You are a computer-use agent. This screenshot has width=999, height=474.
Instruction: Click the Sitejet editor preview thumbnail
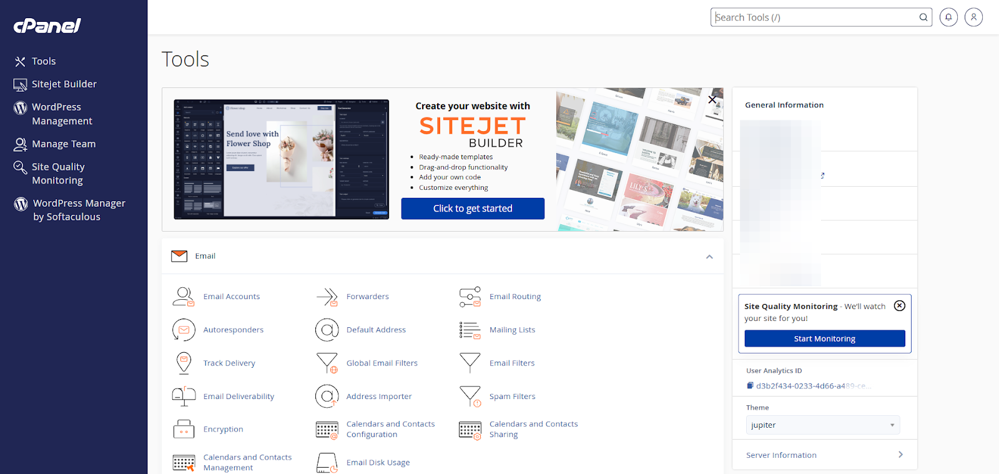[x=282, y=159]
